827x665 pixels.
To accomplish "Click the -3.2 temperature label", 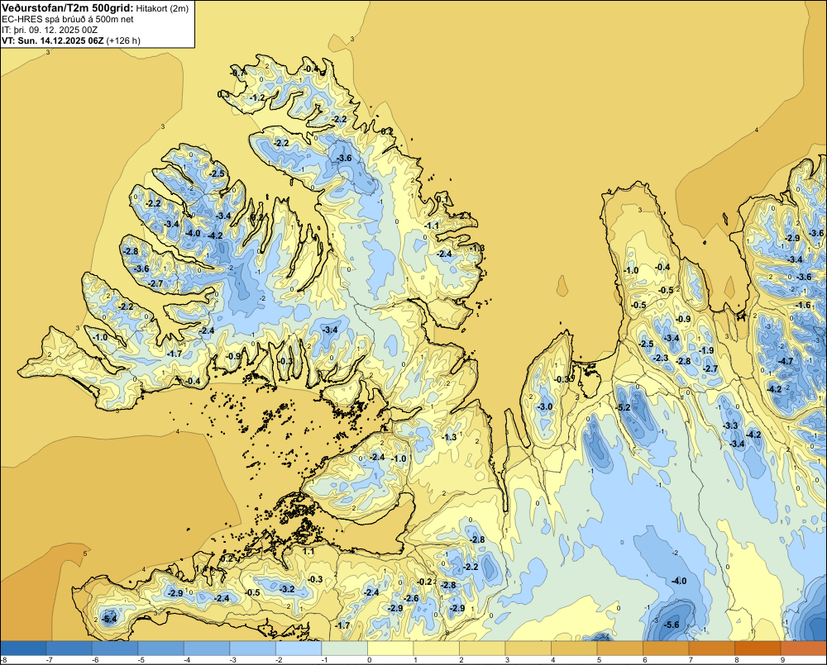I will point(288,589).
